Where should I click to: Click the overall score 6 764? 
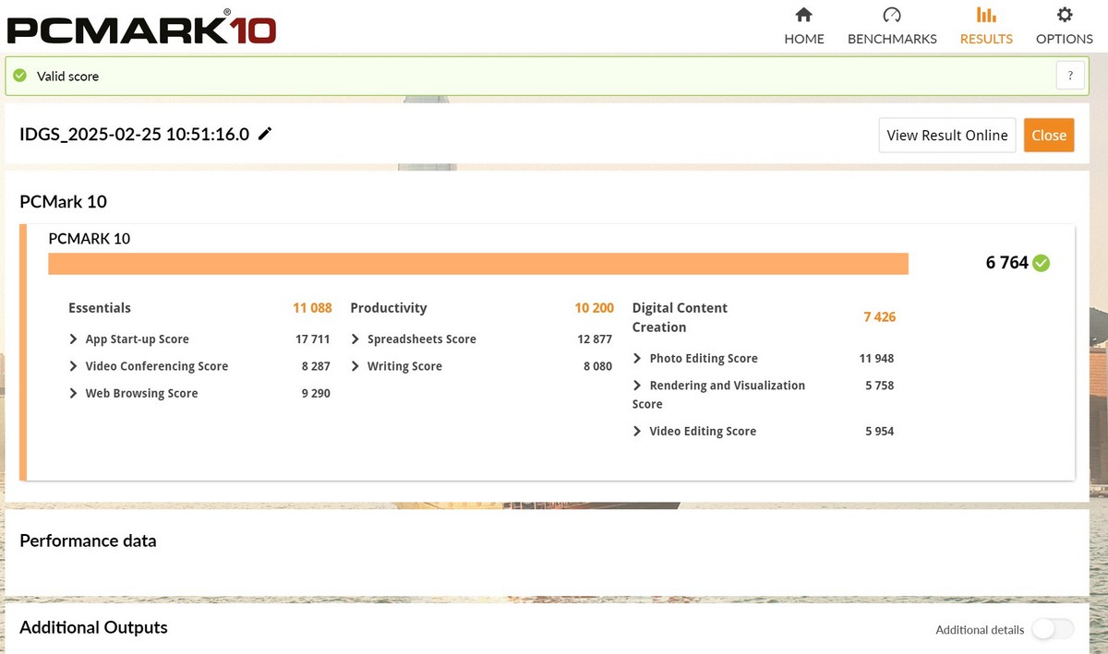[1006, 263]
